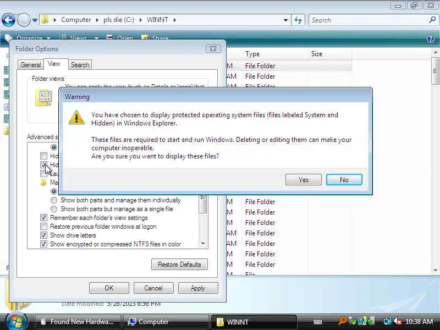
Task: Sort by the Size column header
Action: click(329, 54)
